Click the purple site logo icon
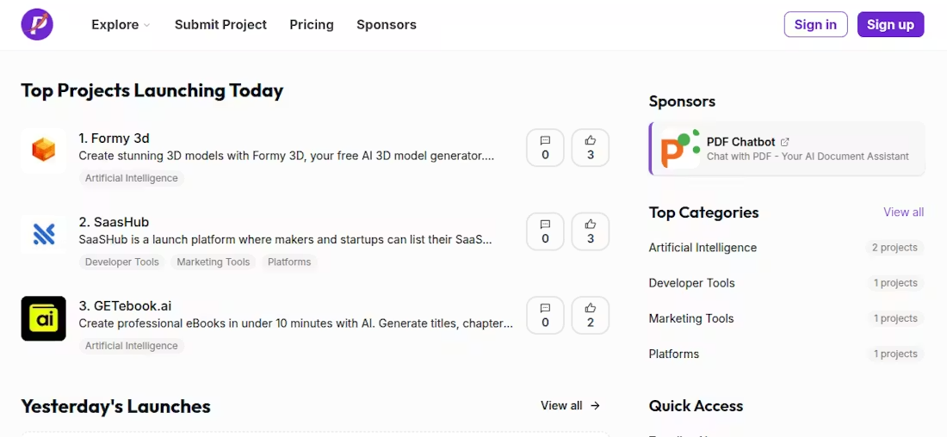Image resolution: width=947 pixels, height=437 pixels. pyautogui.click(x=37, y=25)
